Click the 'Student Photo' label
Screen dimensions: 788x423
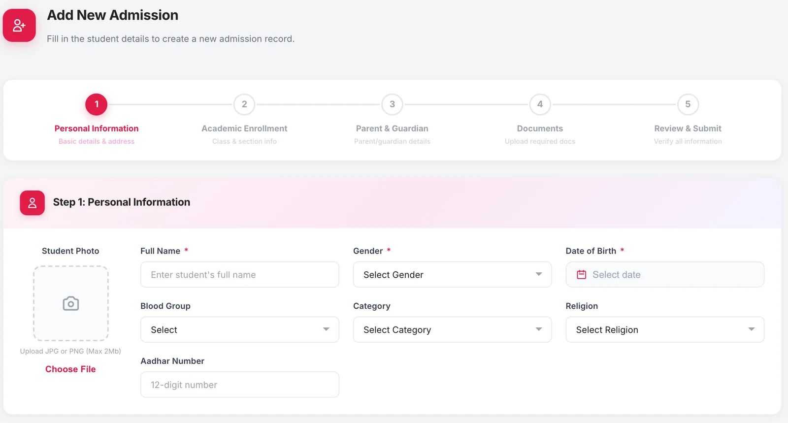click(70, 251)
